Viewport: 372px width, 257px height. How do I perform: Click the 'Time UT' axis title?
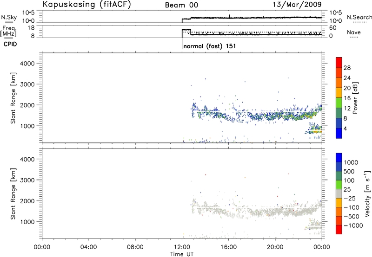pyautogui.click(x=182, y=254)
